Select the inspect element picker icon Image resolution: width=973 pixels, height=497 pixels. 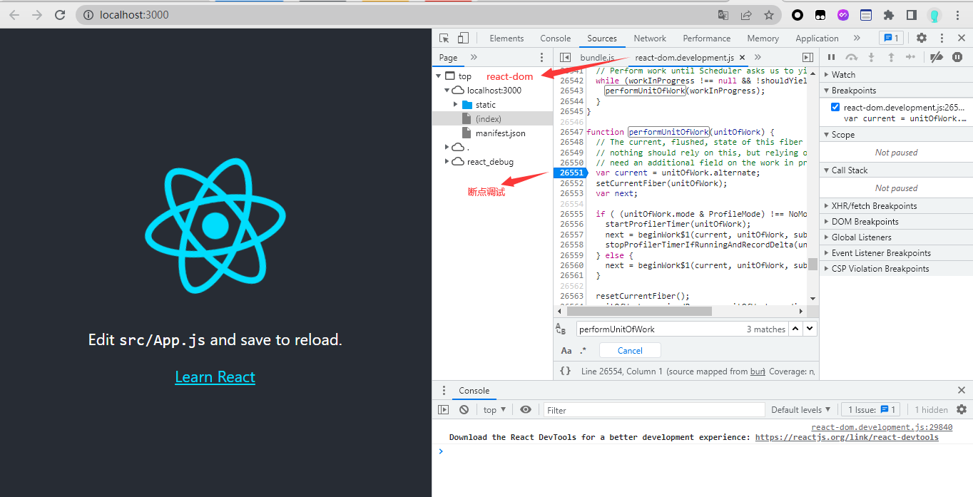coord(444,39)
